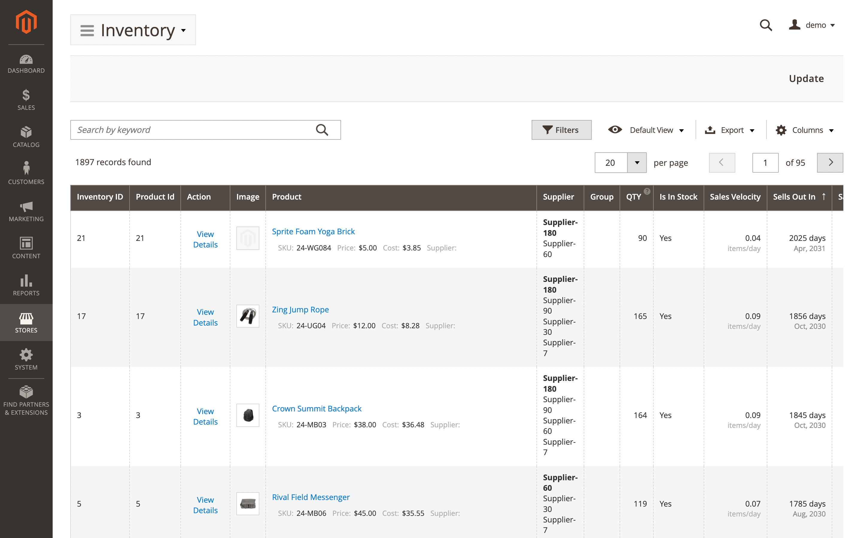Click the Magento logo
Viewport: 861px width, 538px height.
point(26,22)
